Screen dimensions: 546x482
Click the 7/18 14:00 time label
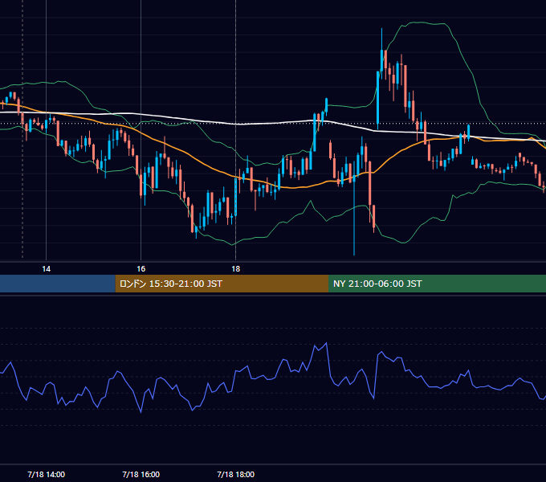click(x=46, y=474)
